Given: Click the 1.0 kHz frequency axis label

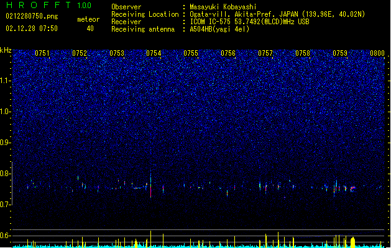Looking at the screenshot, I should click(x=6, y=112).
